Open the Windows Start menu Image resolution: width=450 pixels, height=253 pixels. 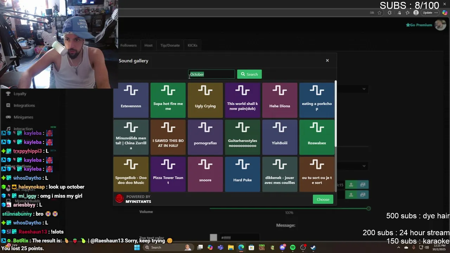[137, 247]
